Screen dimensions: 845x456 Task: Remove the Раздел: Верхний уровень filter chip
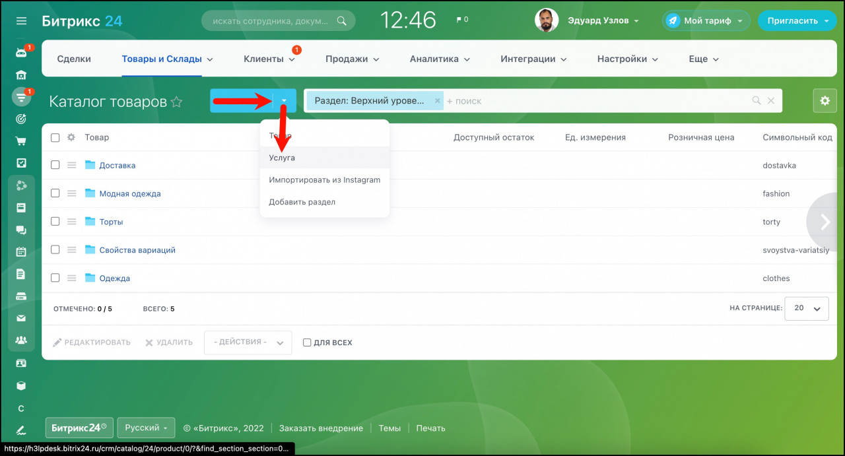[x=437, y=101]
